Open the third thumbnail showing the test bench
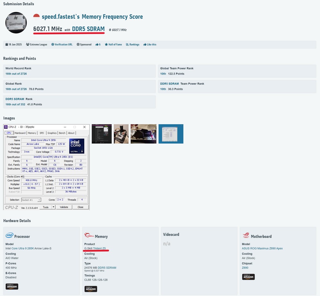320x296 pixels. coord(143,134)
